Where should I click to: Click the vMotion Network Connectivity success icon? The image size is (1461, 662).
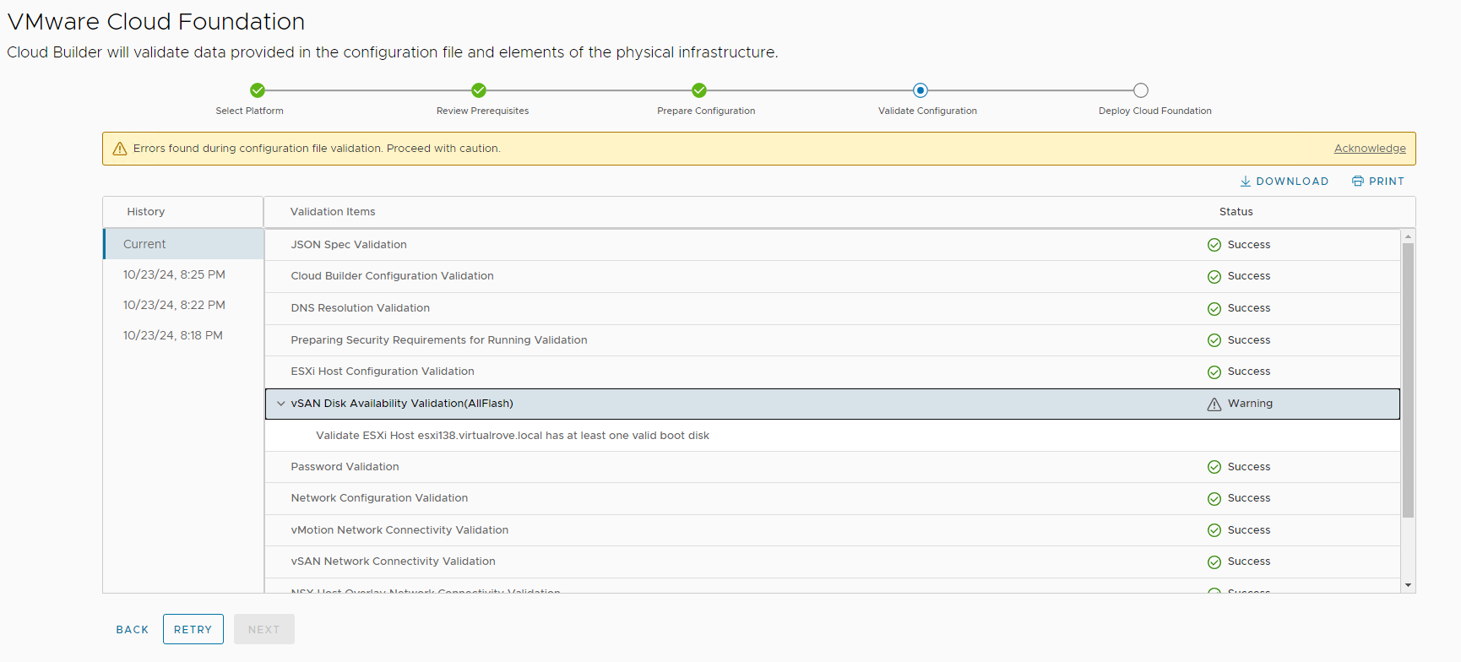1214,530
